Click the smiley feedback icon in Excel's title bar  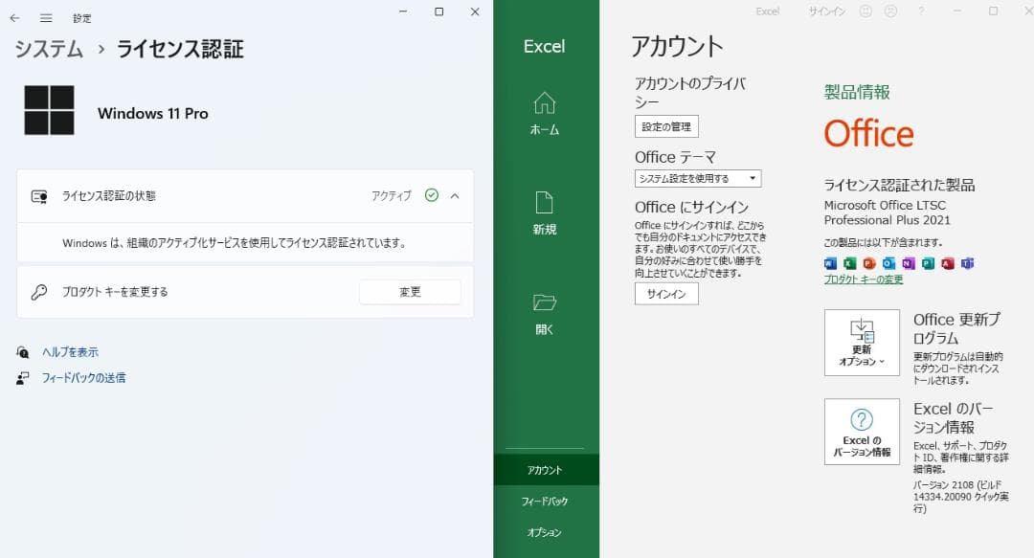click(x=865, y=11)
